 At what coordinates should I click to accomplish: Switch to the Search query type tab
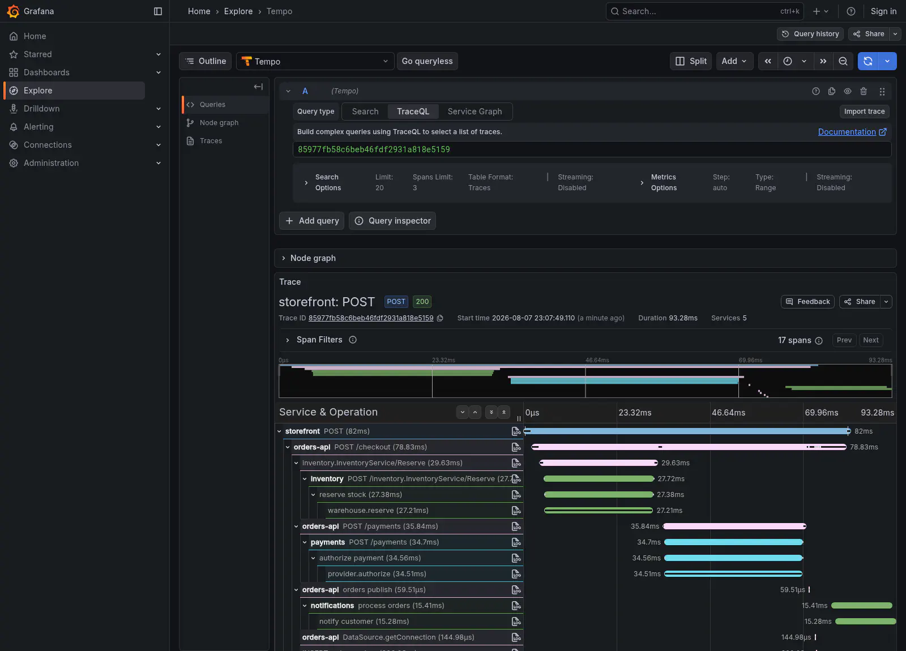365,112
